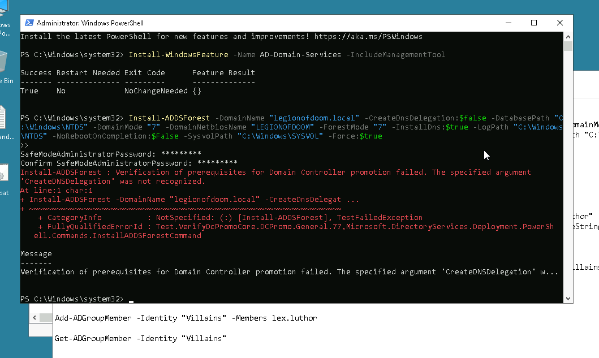
Task: Close the Administrator PowerShell window
Action: point(560,23)
